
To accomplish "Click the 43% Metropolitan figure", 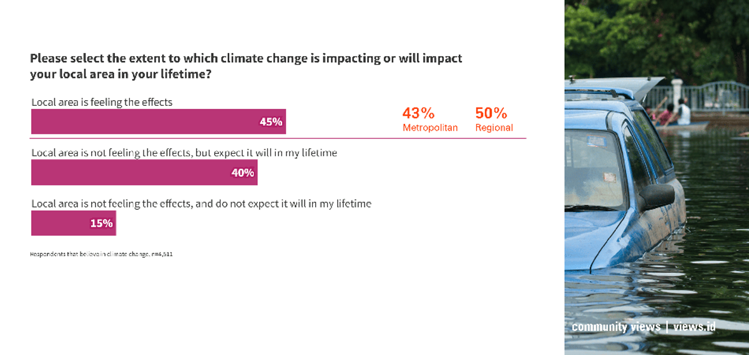I will pos(430,119).
